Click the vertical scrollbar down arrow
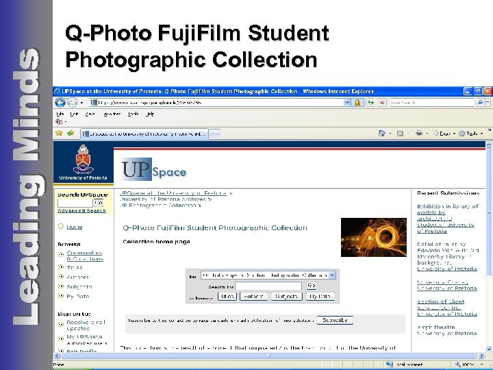Image resolution: width=493 pixels, height=370 pixels. (x=489, y=349)
